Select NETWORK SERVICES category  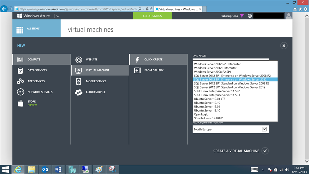pos(42,92)
